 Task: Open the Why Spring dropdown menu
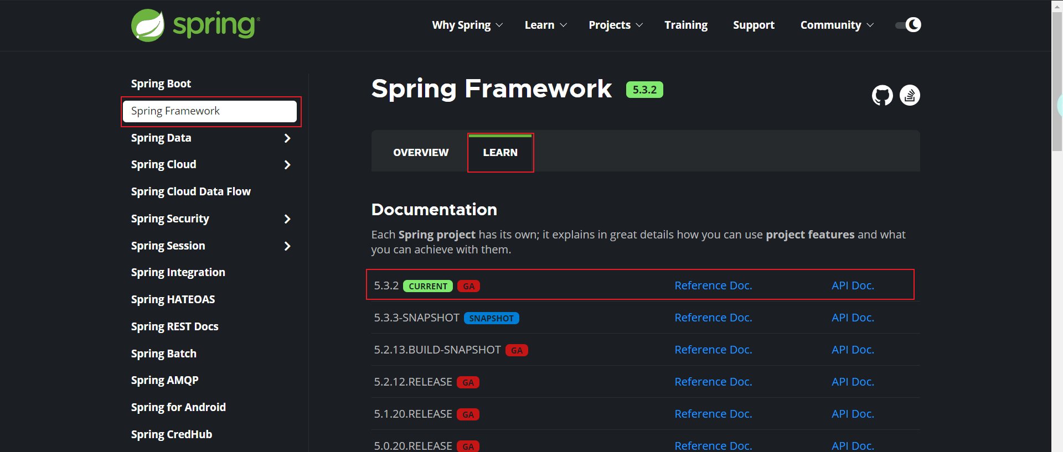click(467, 25)
